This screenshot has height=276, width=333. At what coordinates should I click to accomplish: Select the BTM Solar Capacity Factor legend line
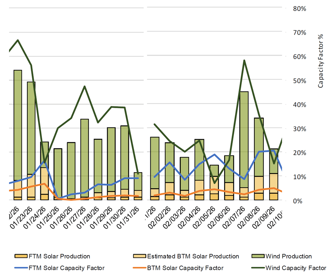coord(138,268)
